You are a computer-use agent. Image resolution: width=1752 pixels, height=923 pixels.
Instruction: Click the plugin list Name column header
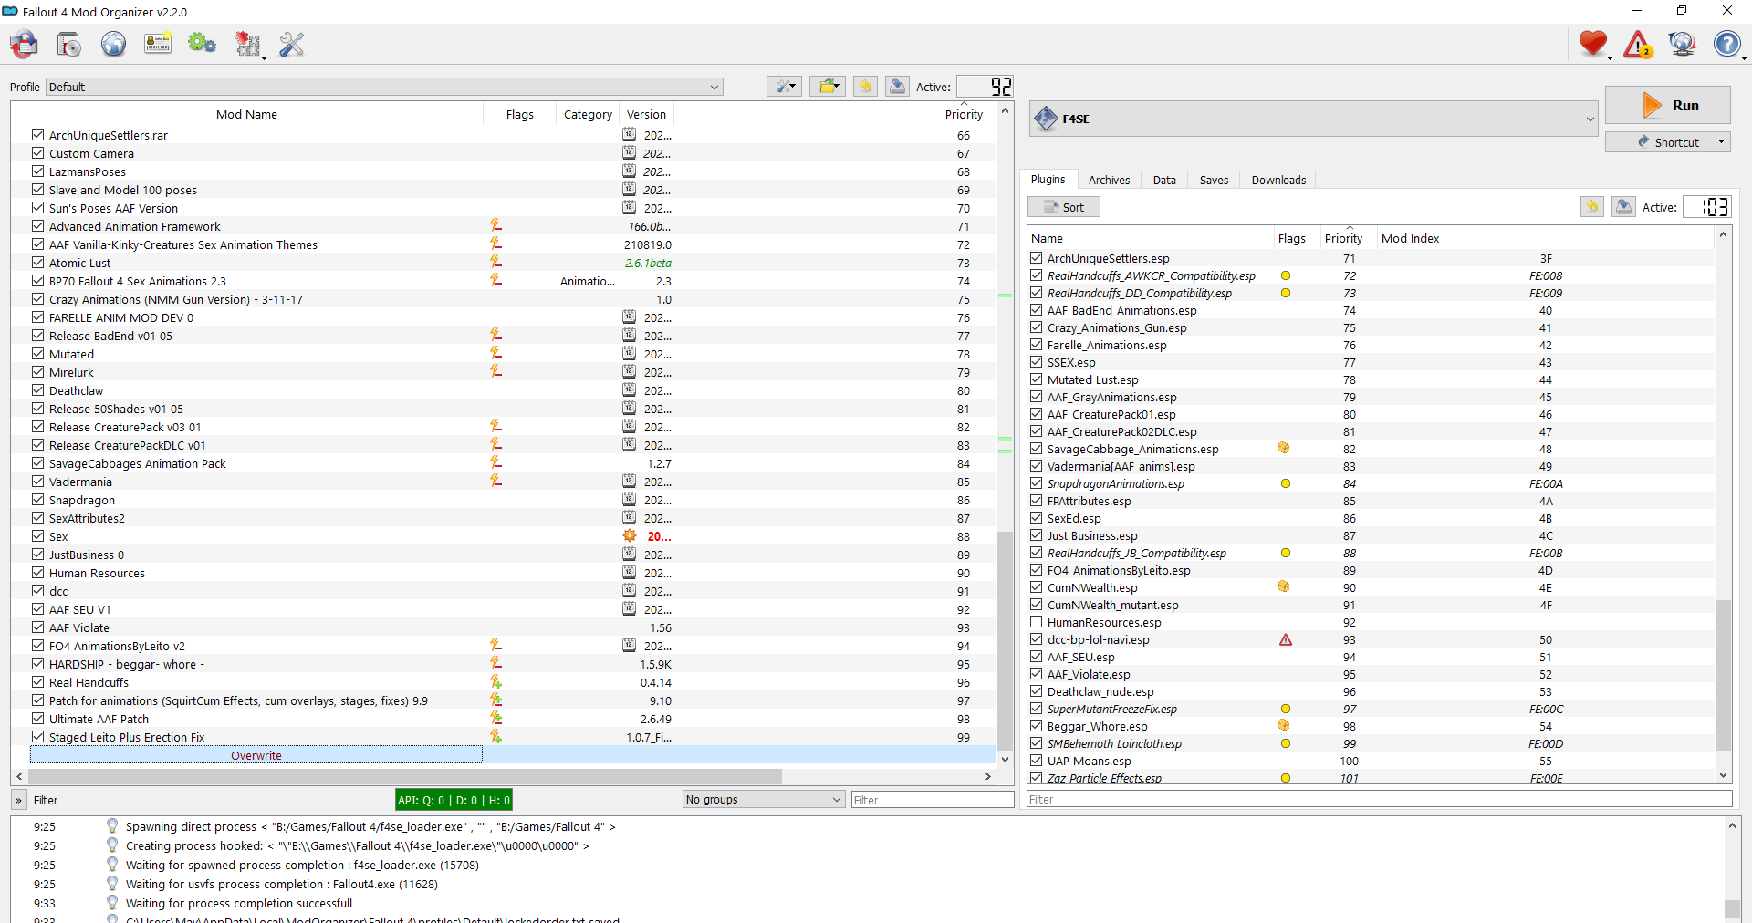click(1150, 238)
